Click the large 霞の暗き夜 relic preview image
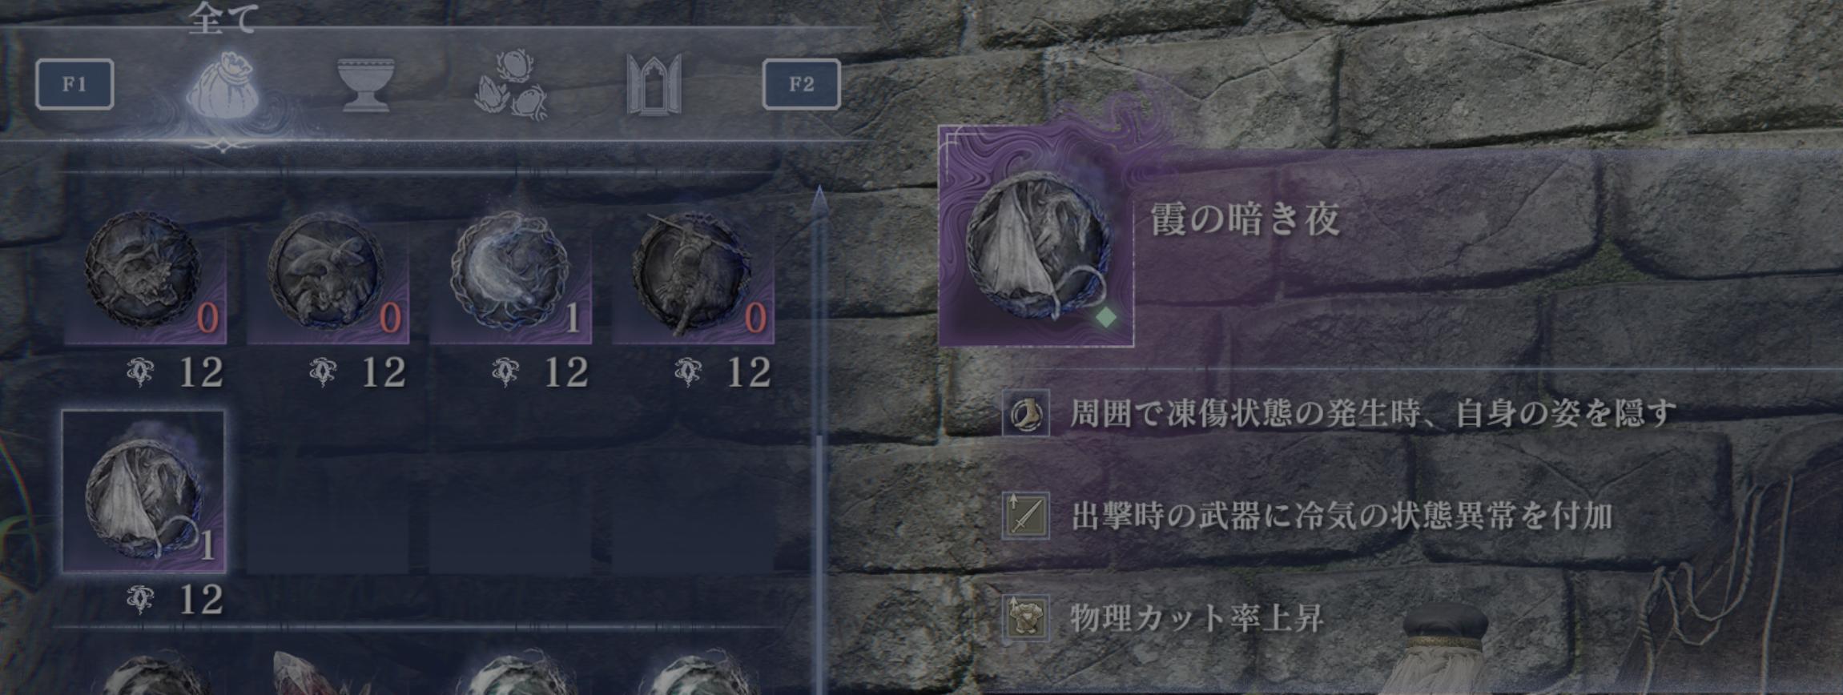This screenshot has width=1843, height=695. coord(1036,236)
